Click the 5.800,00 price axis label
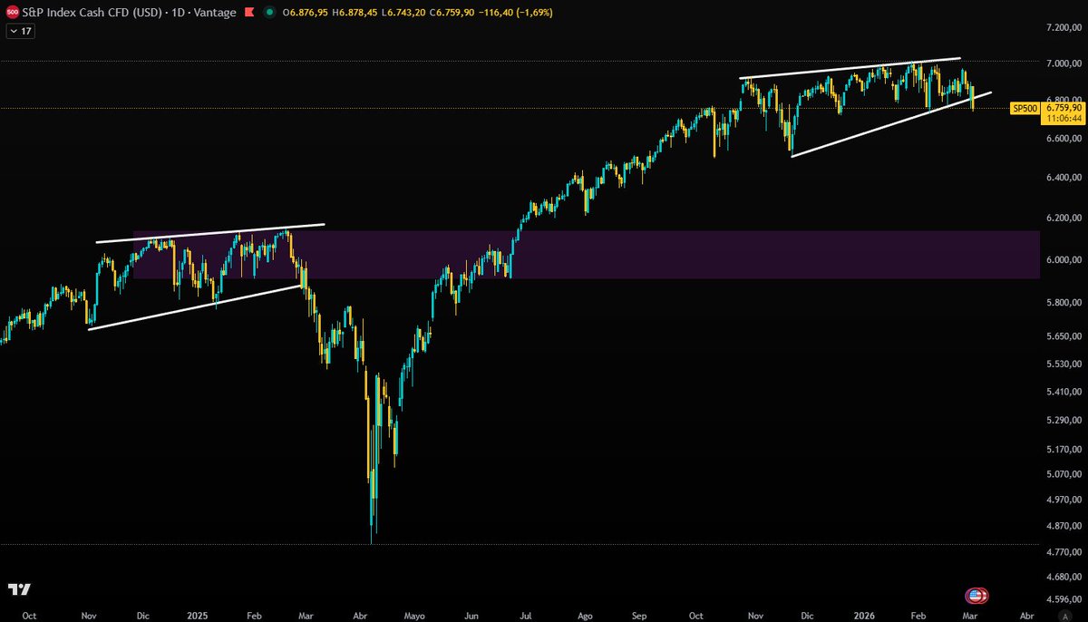This screenshot has height=622, width=1088. (1064, 302)
